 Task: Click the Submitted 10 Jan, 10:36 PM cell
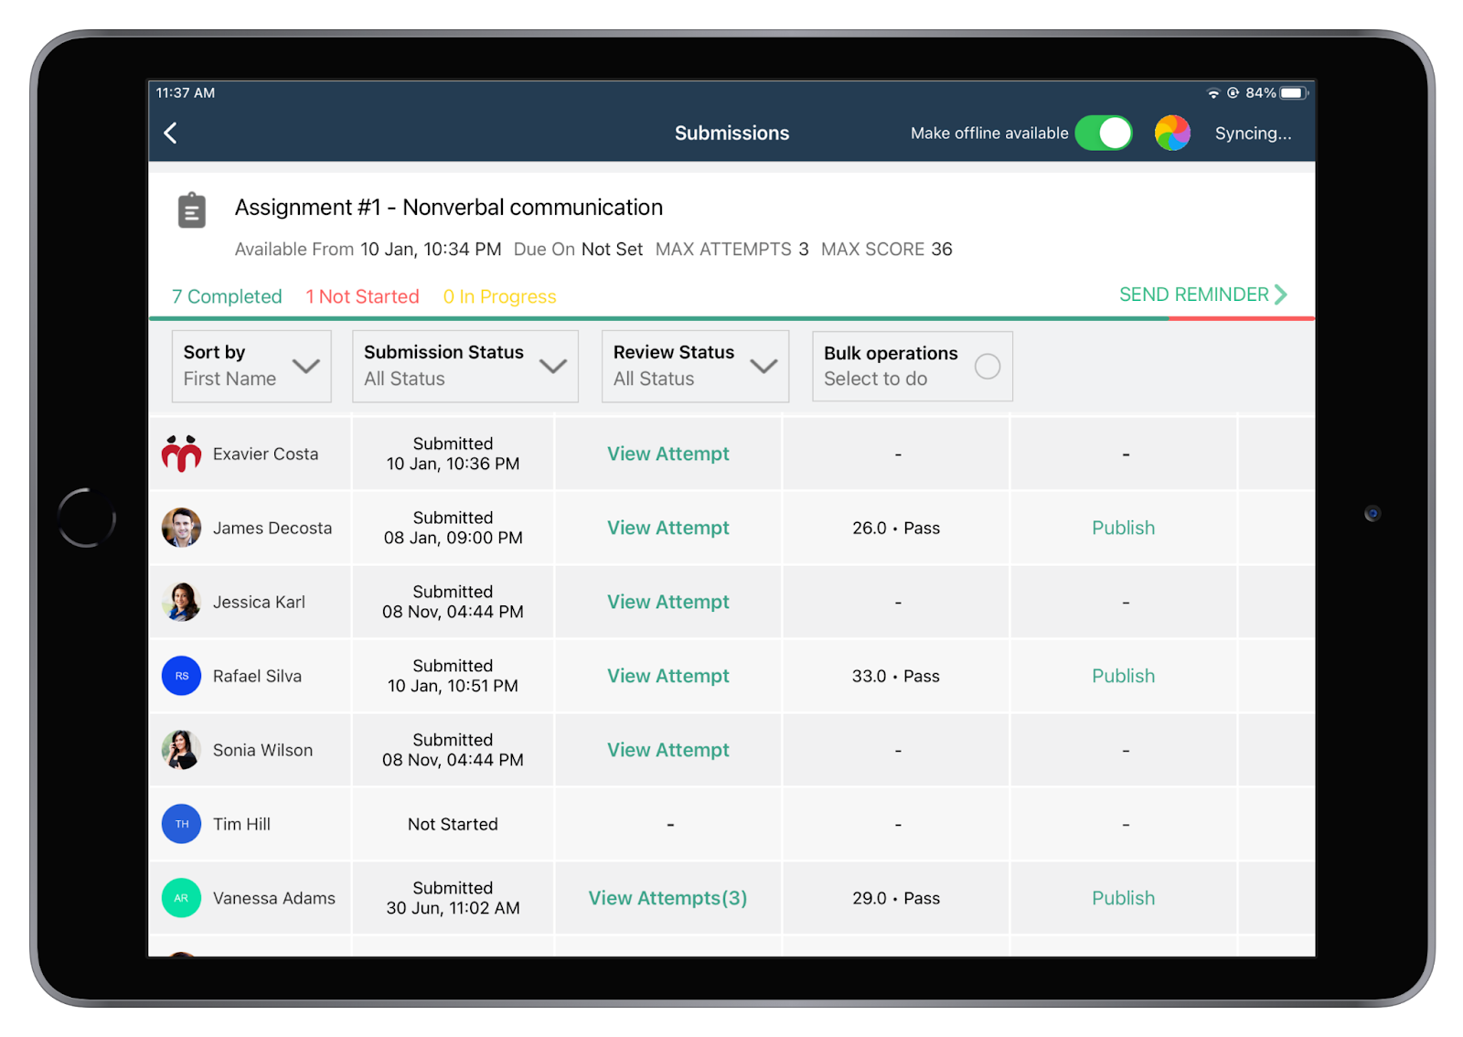(x=453, y=454)
